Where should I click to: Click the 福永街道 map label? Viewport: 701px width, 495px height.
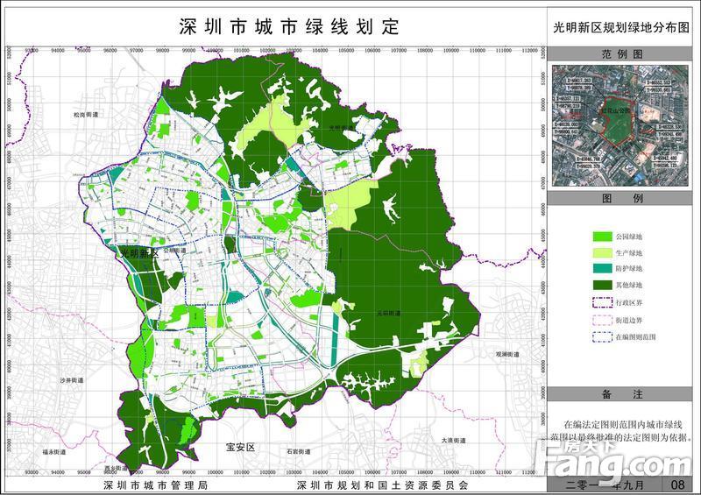pyautogui.click(x=54, y=452)
